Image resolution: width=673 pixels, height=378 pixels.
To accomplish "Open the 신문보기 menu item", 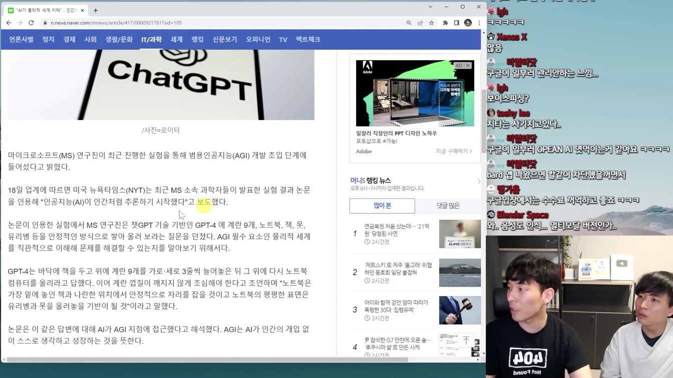I will tap(225, 39).
